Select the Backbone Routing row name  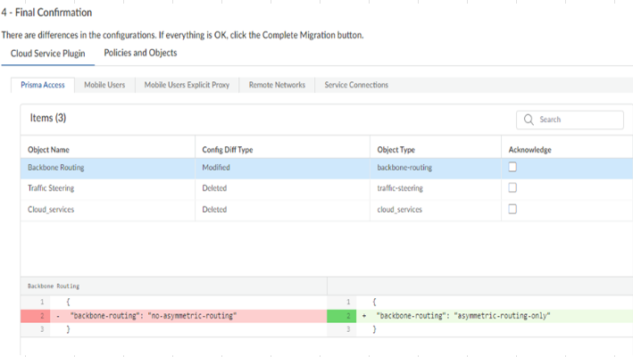55,168
